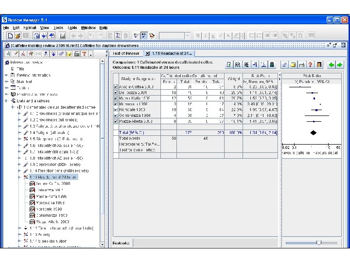Click the printer icon in outcome toolbar
The image size is (350, 262).
pyautogui.click(x=302, y=65)
